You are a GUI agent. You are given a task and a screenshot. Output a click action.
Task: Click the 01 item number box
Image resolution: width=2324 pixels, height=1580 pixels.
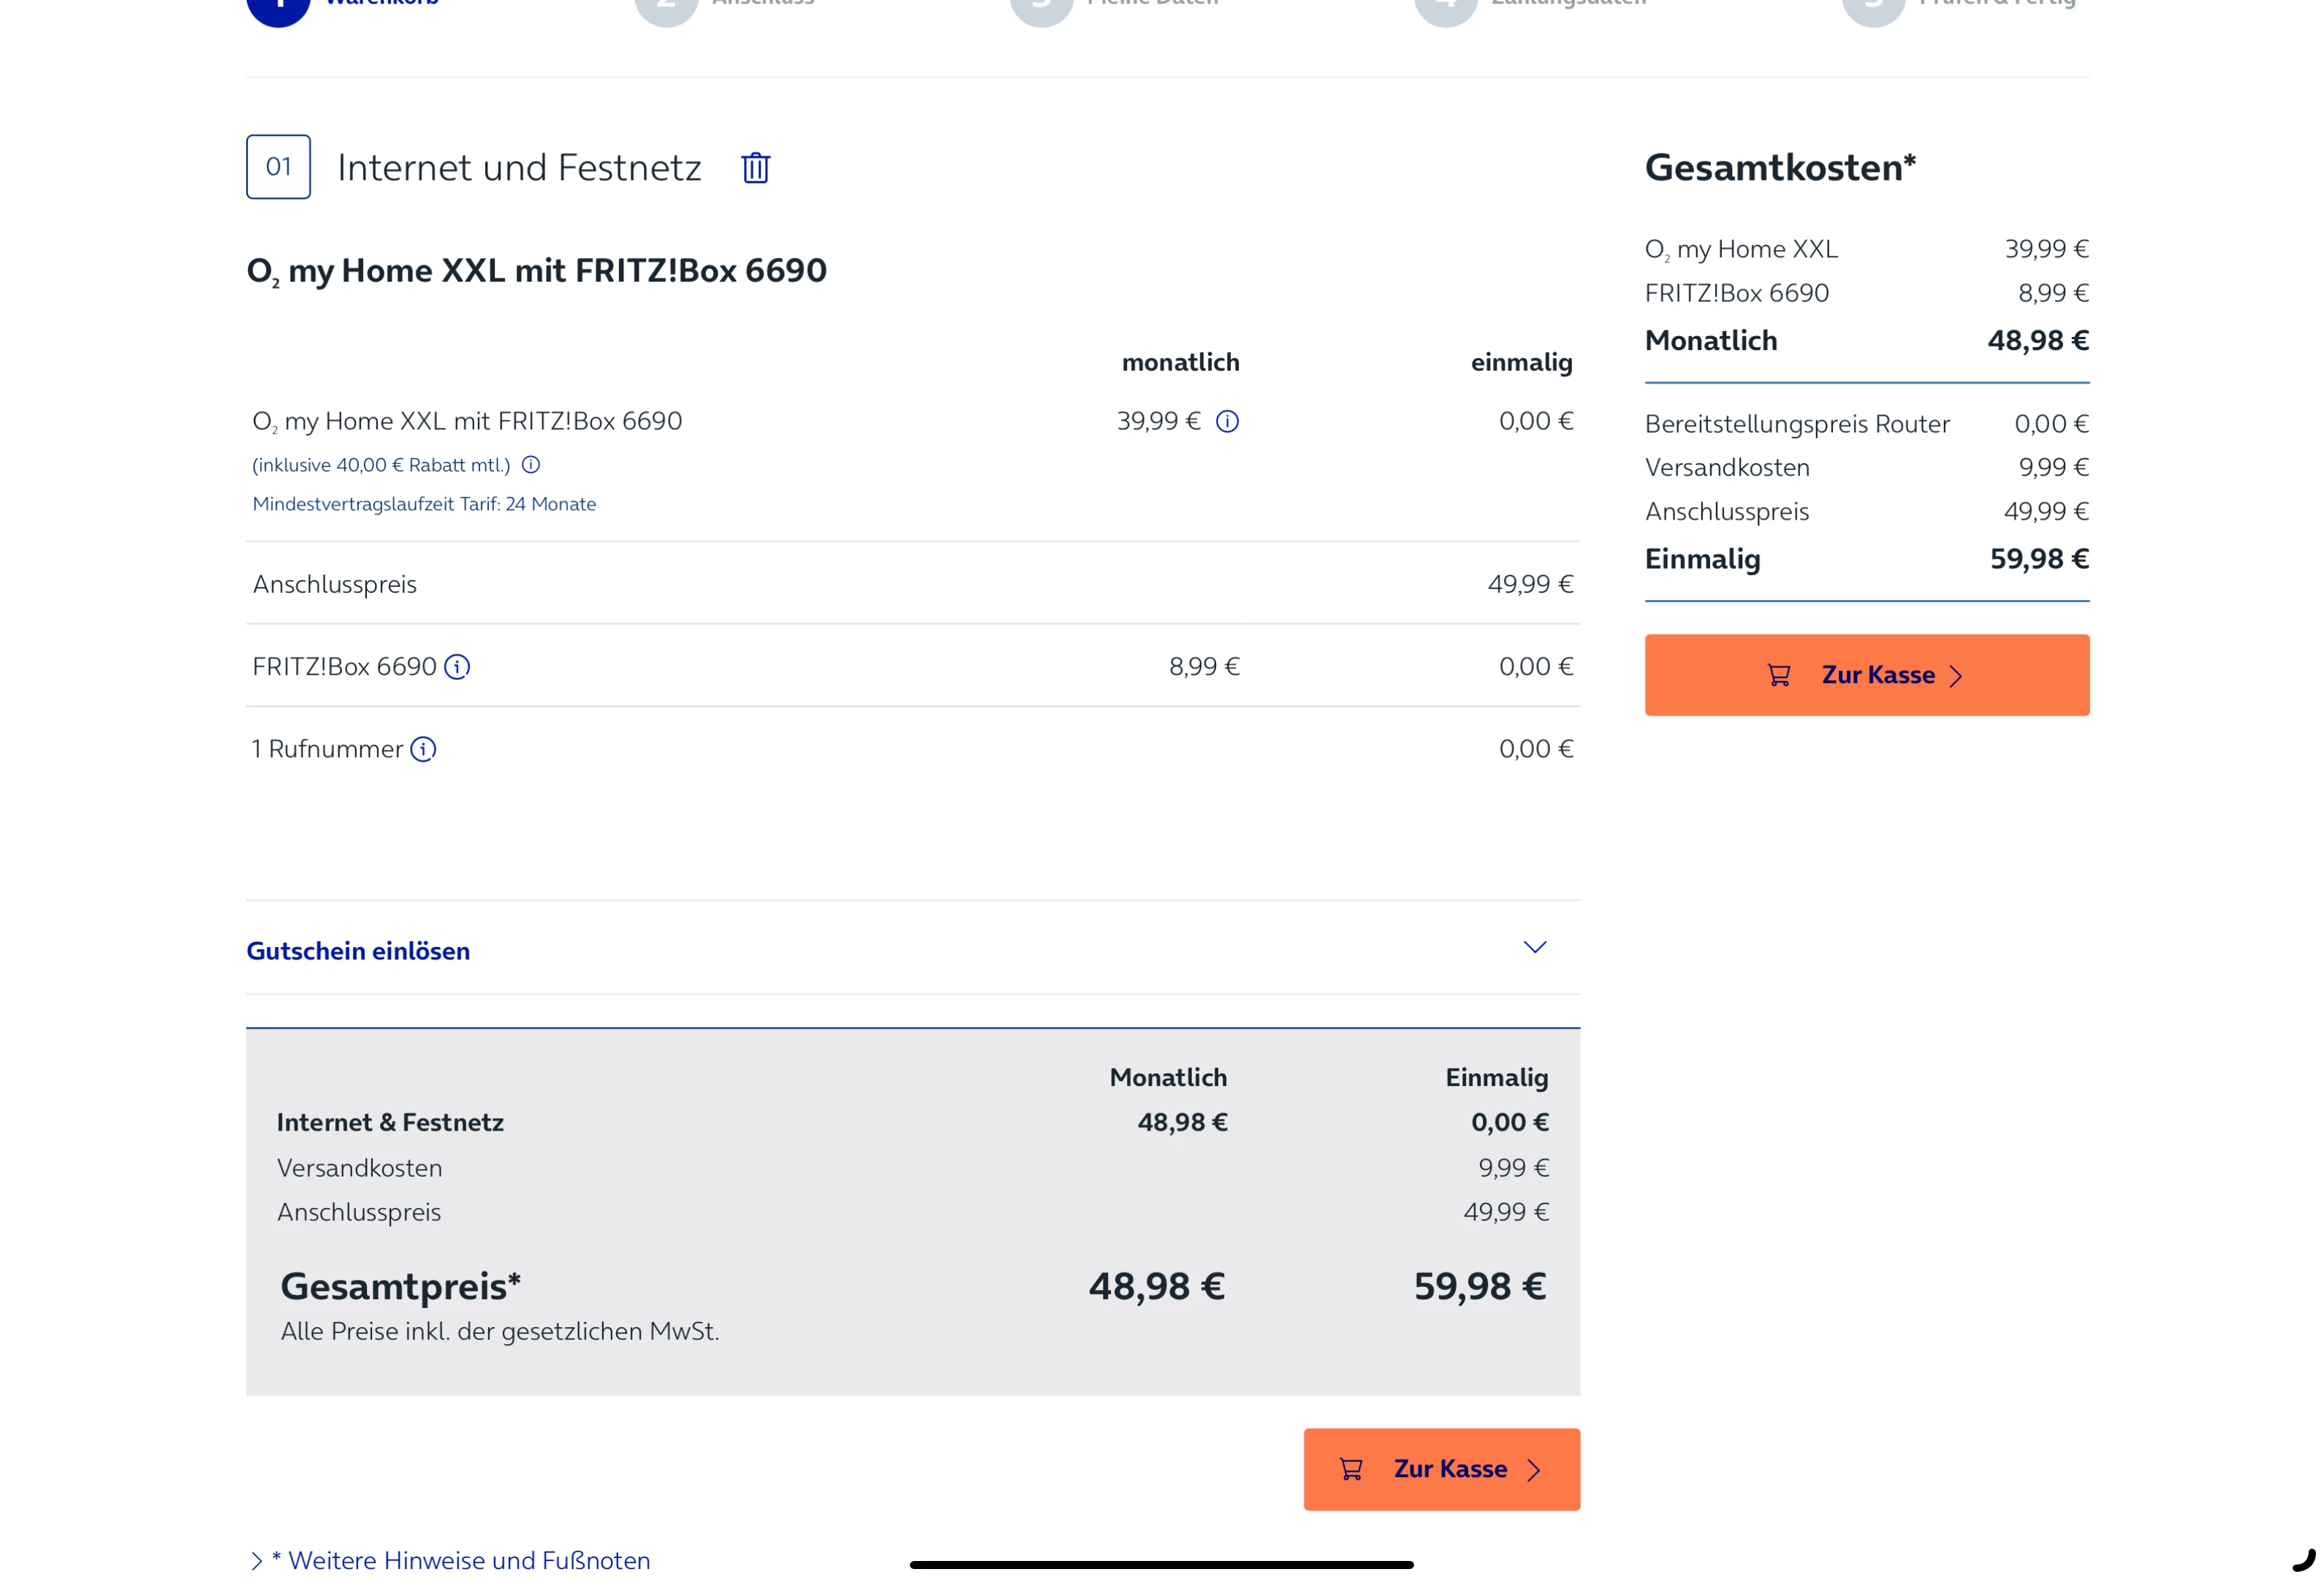pyautogui.click(x=278, y=167)
